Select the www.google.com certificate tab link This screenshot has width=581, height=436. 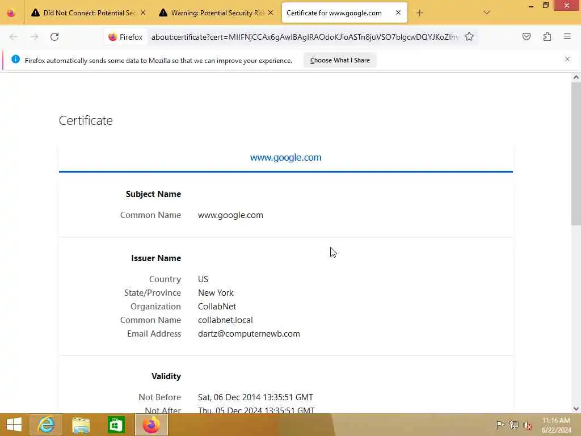click(x=286, y=158)
